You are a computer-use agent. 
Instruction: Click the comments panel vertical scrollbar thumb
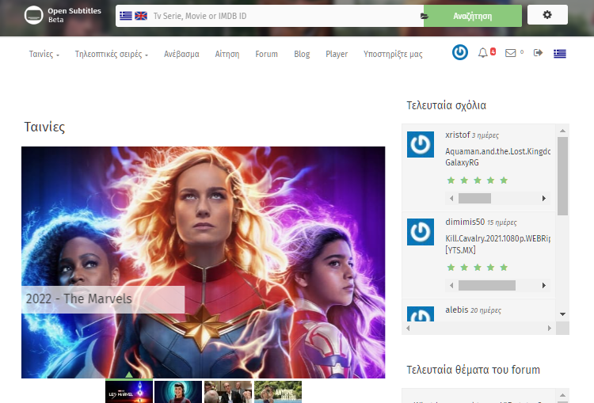[562, 176]
